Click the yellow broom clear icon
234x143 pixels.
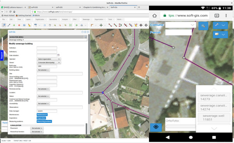pos(29,25)
